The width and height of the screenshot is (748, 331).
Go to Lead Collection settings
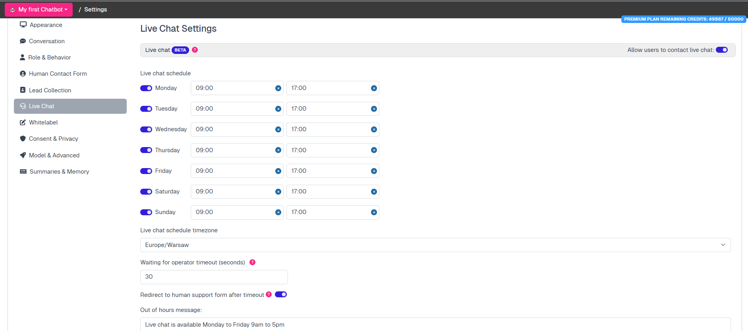(x=50, y=90)
